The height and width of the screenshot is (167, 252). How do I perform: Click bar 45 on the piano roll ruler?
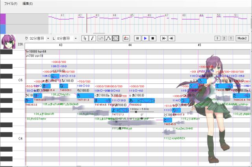pyautogui.click(x=199, y=45)
